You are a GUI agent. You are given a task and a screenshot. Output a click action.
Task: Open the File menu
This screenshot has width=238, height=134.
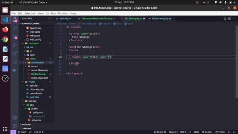13,13
